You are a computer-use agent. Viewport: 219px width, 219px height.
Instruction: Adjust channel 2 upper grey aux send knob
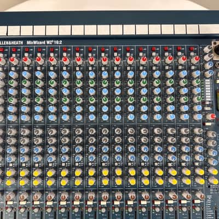coord(11,132)
